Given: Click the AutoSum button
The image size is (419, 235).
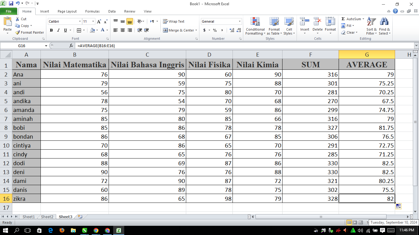Looking at the screenshot, I should [x=351, y=19].
